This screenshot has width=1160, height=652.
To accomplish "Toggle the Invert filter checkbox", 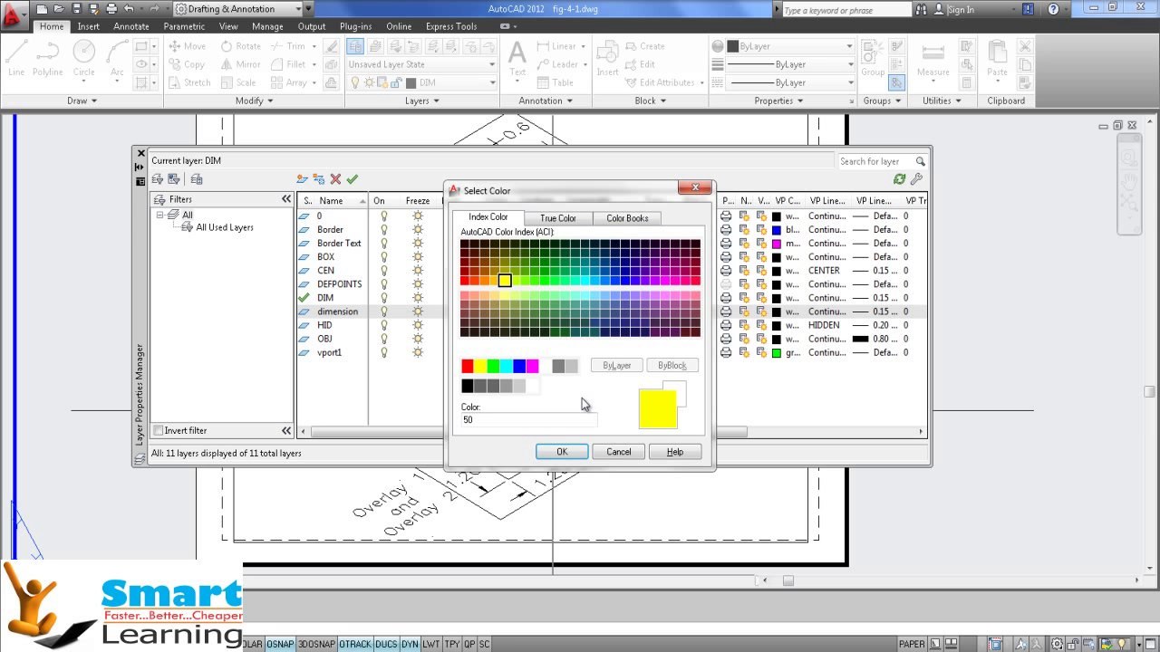I will tap(159, 431).
